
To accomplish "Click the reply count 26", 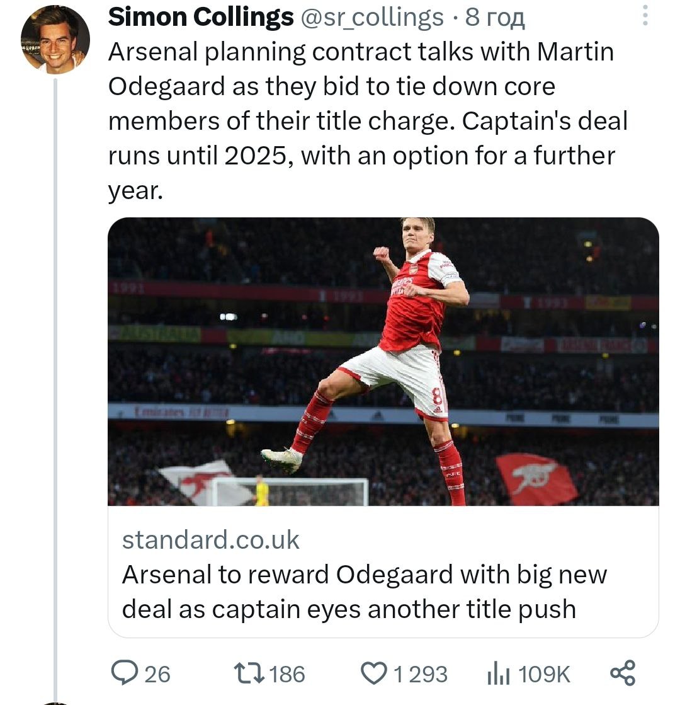I will coord(157,674).
